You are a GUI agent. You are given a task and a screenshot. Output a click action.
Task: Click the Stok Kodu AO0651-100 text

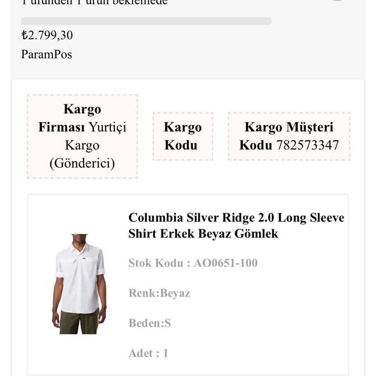[193, 263]
